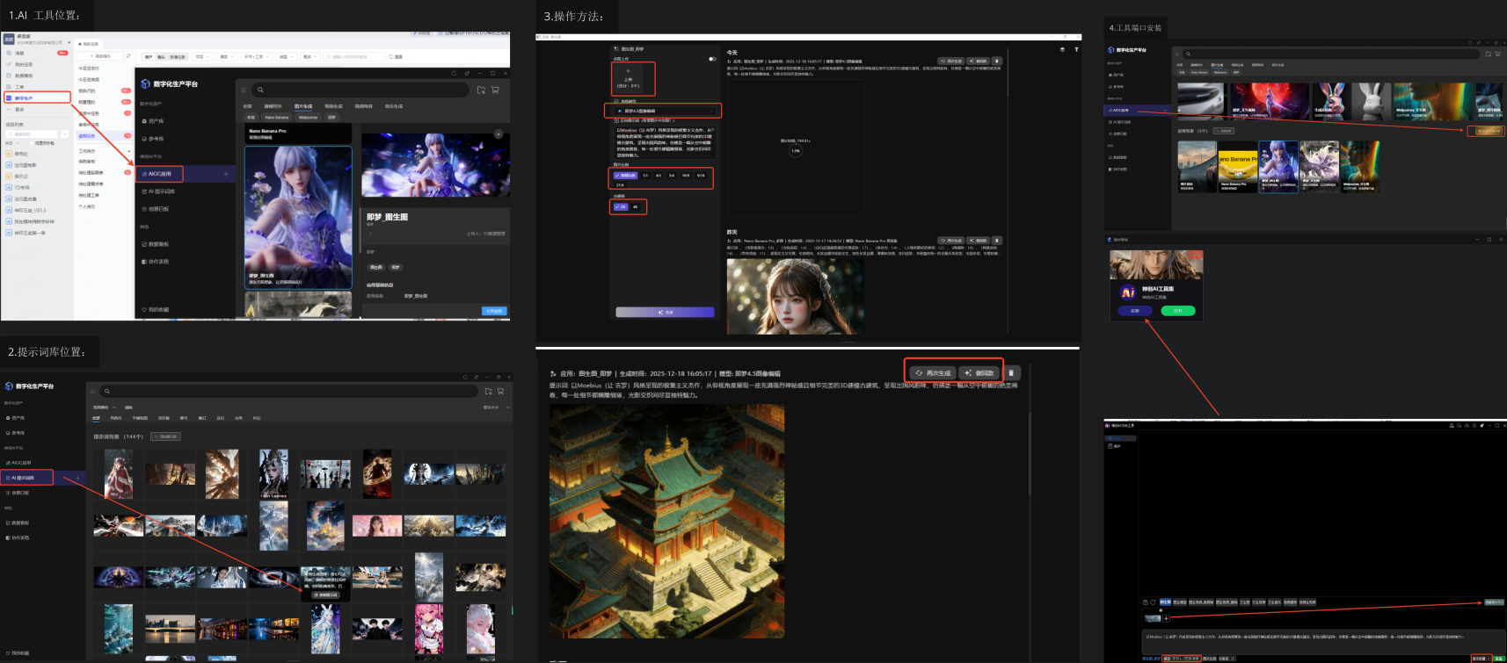Image resolution: width=1507 pixels, height=663 pixels.
Task: Click the plus icon beside AIGC应用 in section 1
Action: click(225, 174)
